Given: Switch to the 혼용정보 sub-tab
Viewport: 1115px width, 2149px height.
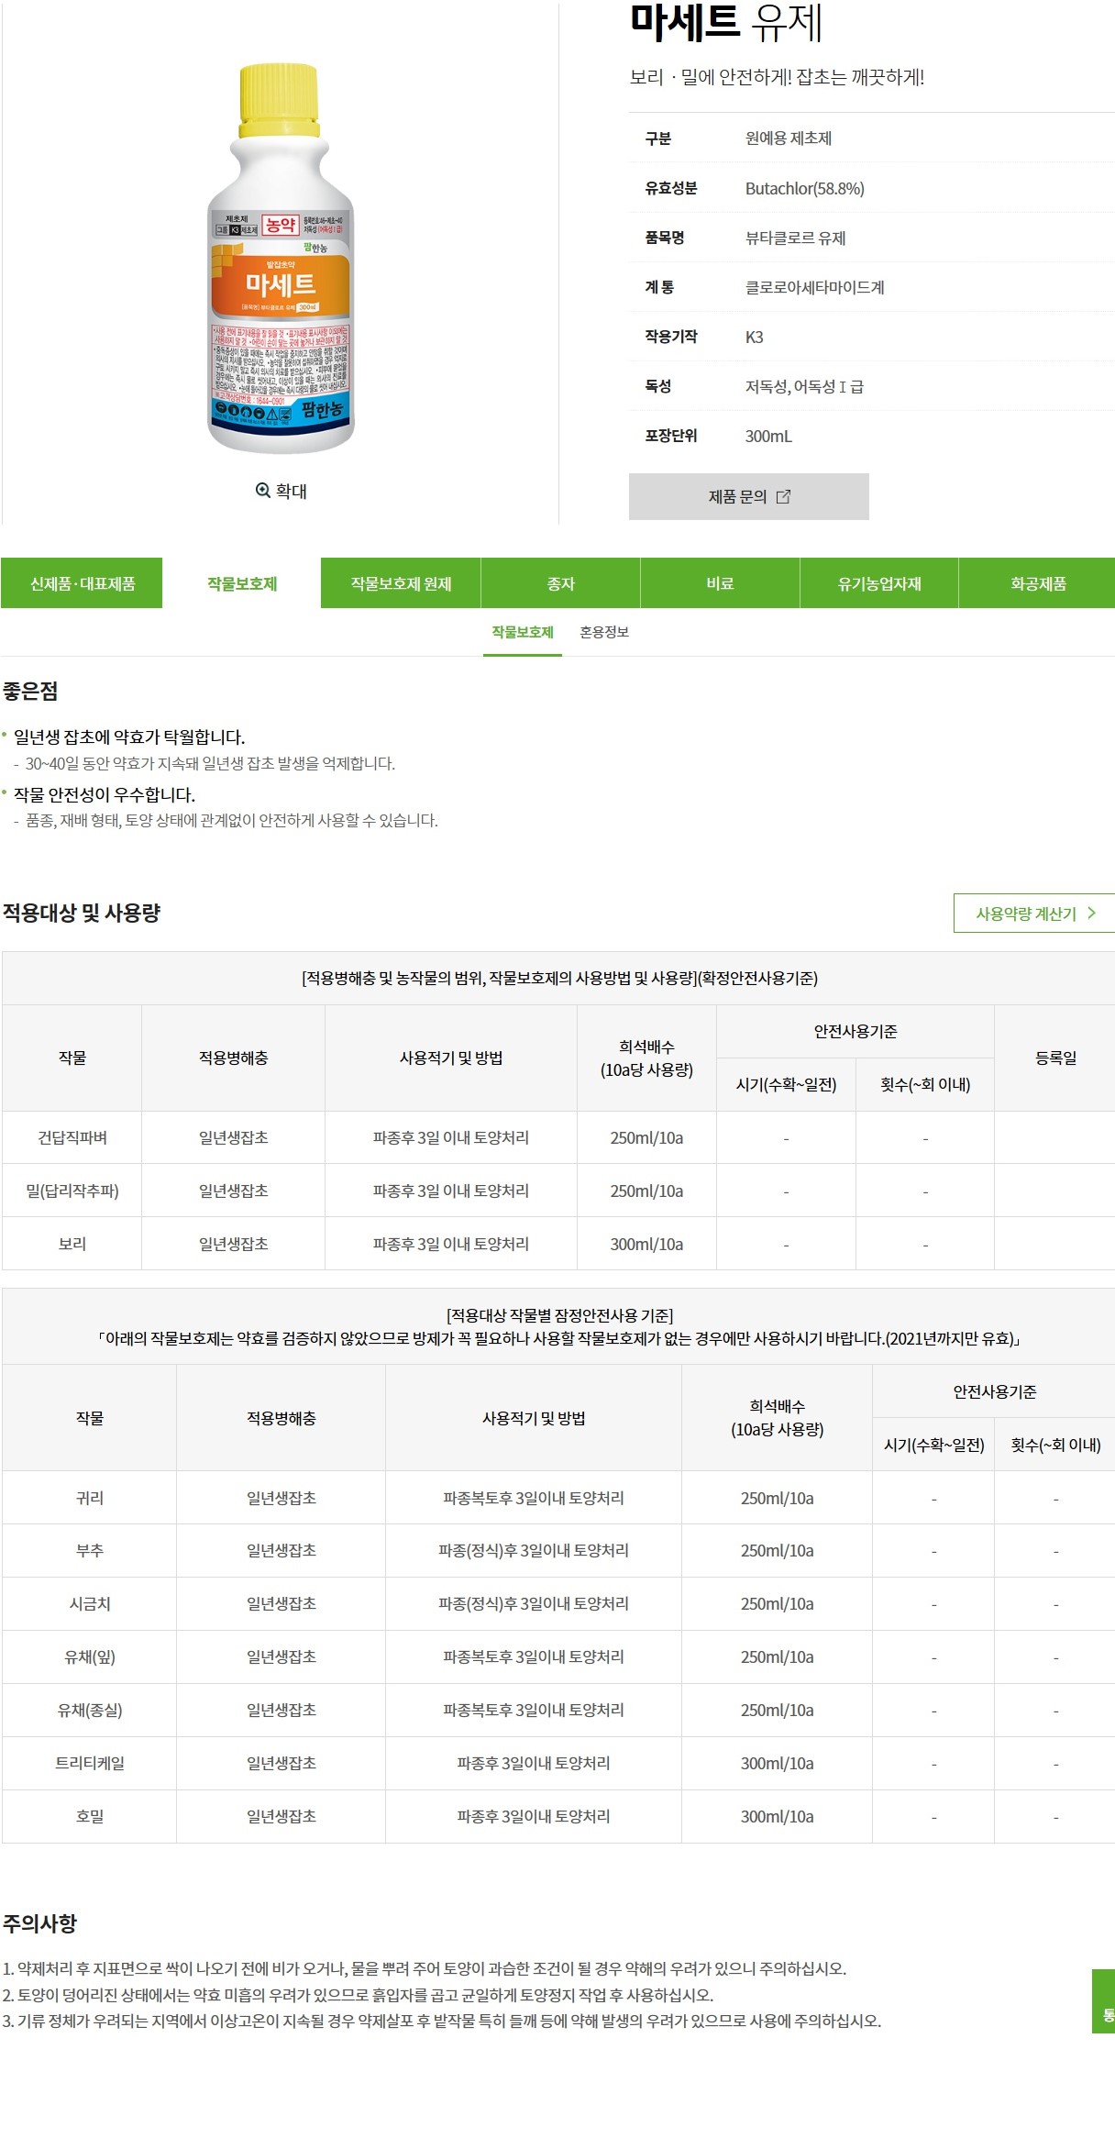Looking at the screenshot, I should pos(604,633).
